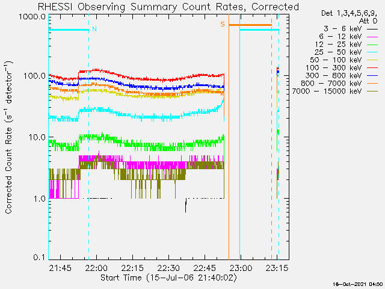
Task: Click the '25 - 50 keV' legend label
Action: (338, 52)
